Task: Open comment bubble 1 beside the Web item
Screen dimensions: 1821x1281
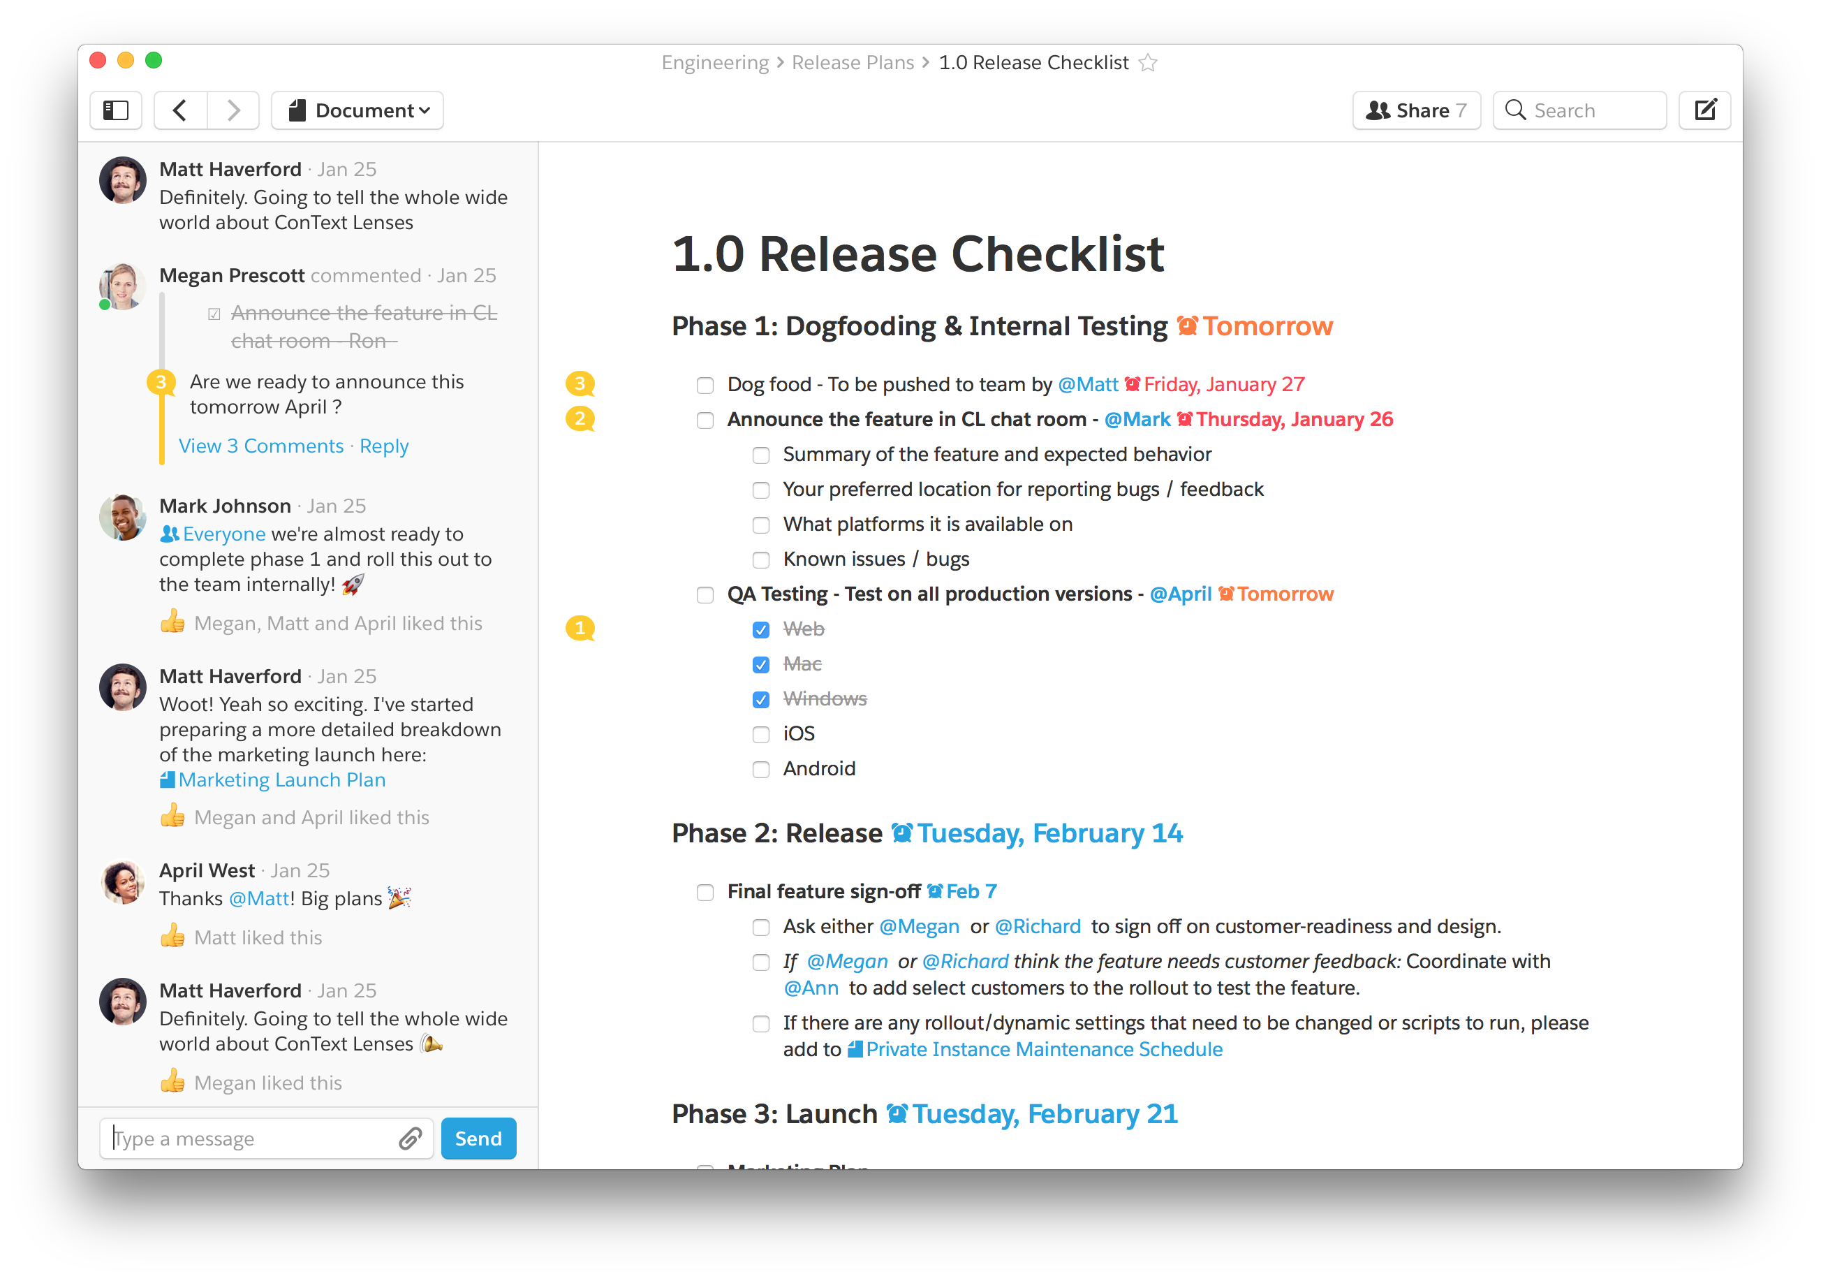Action: pyautogui.click(x=580, y=629)
